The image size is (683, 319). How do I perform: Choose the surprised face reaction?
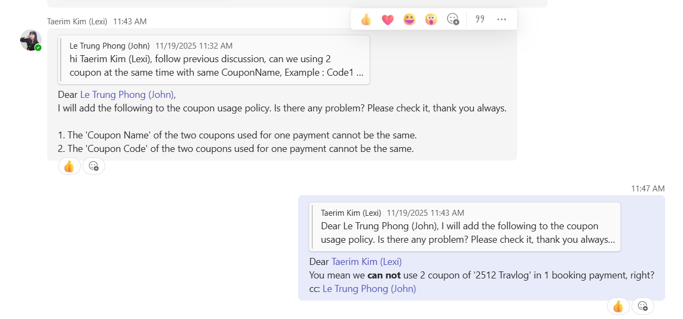click(x=431, y=19)
